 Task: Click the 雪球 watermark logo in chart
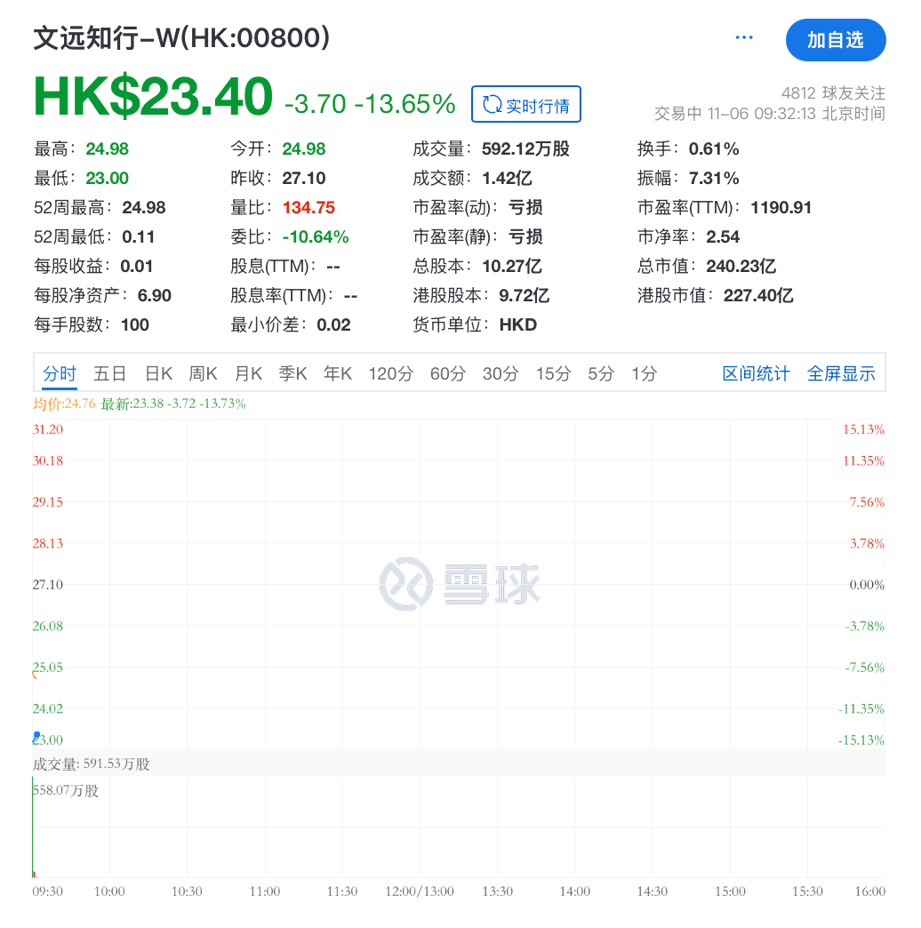pos(460,584)
